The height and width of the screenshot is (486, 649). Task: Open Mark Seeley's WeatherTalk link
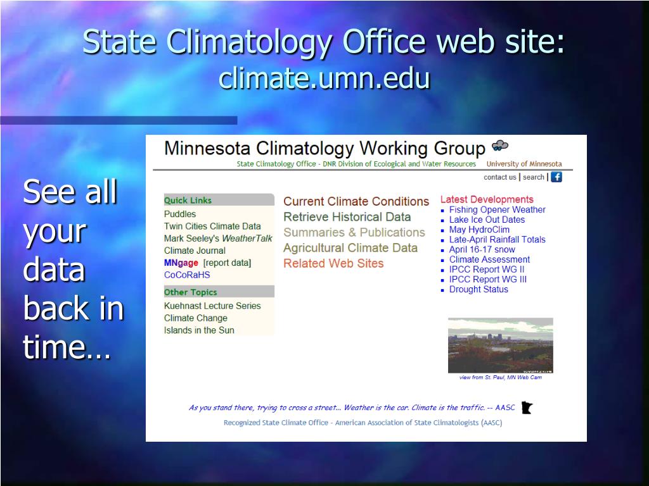(218, 239)
